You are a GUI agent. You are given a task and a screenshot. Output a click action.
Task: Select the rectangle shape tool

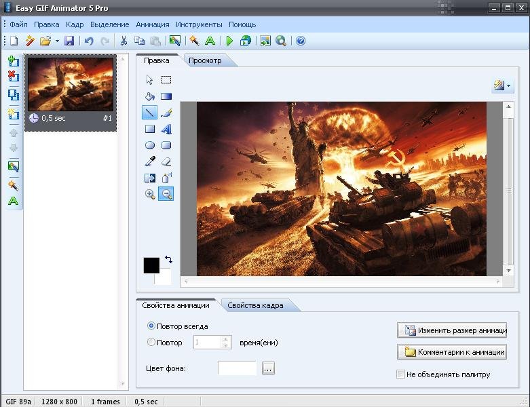coord(150,129)
